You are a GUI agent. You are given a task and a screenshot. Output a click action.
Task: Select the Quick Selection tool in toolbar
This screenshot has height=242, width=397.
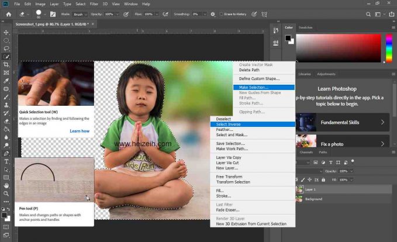pyautogui.click(x=6, y=57)
